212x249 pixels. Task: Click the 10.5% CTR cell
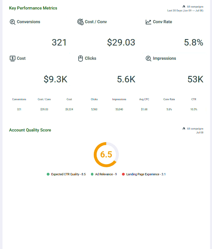point(194,109)
